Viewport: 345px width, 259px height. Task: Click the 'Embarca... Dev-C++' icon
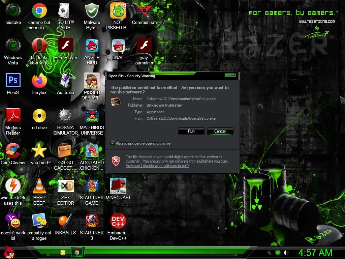click(118, 221)
